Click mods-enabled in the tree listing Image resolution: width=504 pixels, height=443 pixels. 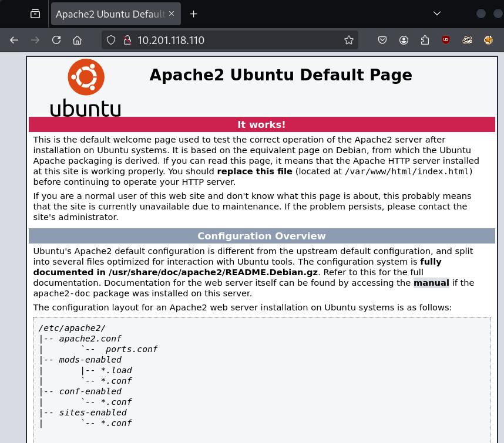click(x=90, y=360)
